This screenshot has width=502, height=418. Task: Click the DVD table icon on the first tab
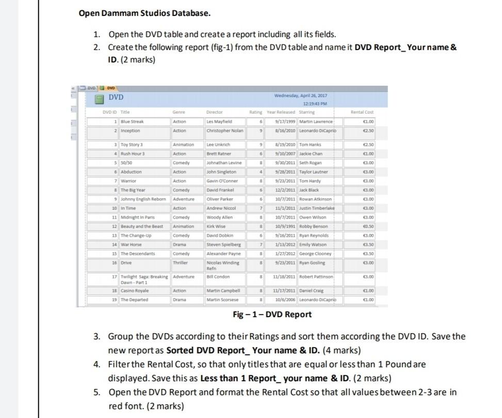(83, 88)
